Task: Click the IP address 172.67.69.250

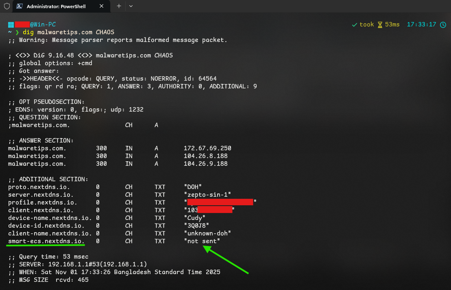Action: 207,148
